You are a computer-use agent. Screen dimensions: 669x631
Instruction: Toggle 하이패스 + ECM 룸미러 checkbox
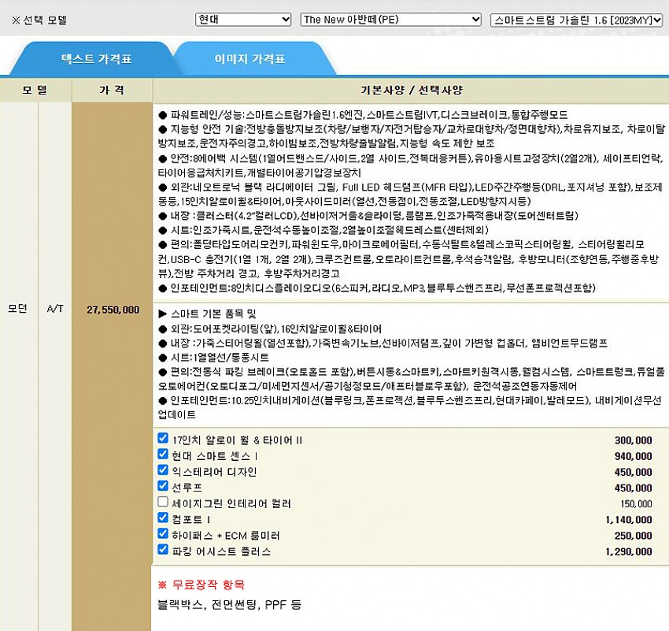pos(163,534)
